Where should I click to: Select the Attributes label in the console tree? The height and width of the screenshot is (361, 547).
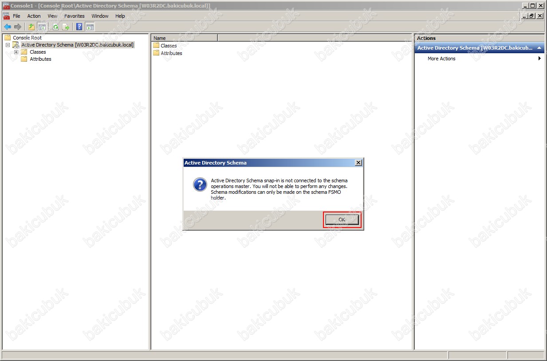(40, 59)
